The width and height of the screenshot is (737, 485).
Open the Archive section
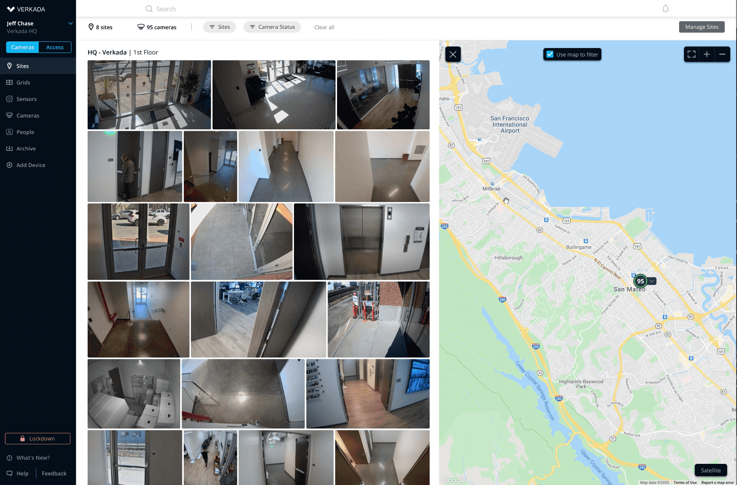(26, 149)
